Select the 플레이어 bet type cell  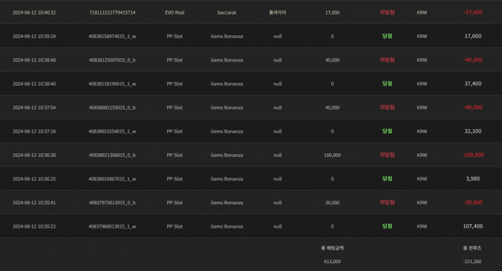tap(277, 13)
